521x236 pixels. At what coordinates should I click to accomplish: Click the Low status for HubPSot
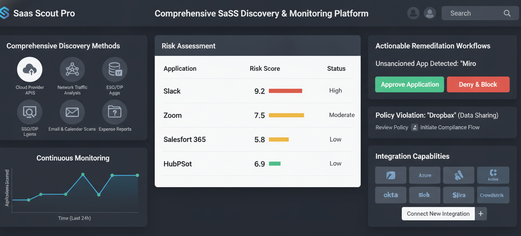pos(335,163)
